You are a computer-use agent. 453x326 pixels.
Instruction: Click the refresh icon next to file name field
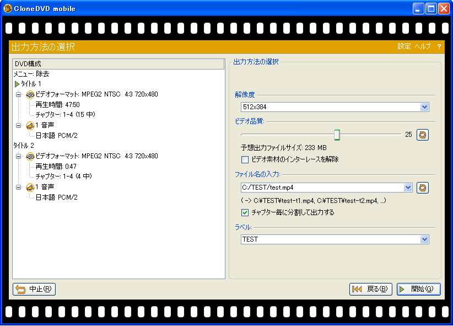422,188
